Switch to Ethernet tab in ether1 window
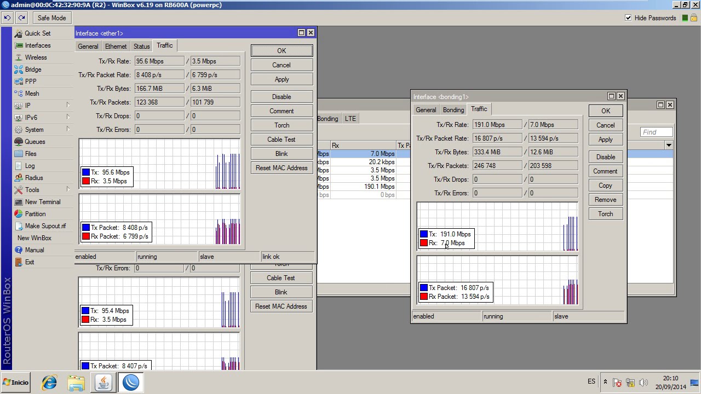 [x=116, y=47]
